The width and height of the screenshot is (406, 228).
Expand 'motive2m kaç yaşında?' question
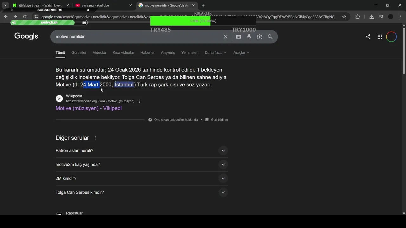(x=142, y=164)
